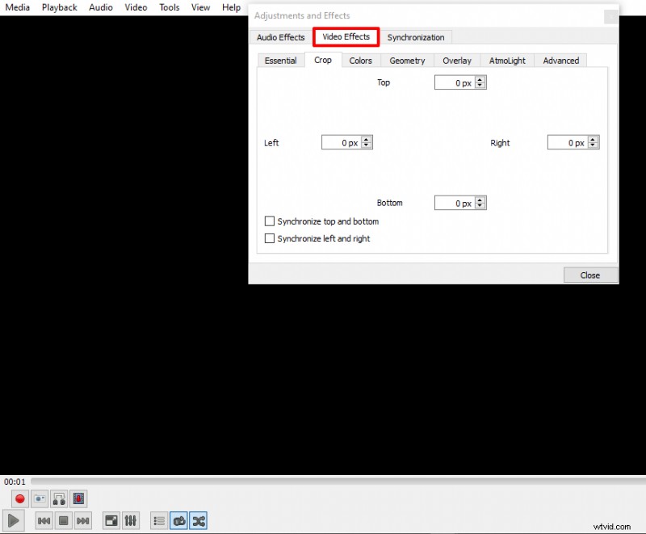Toggle fullscreen video mode
Viewport: 646px width, 534px height.
coord(111,520)
